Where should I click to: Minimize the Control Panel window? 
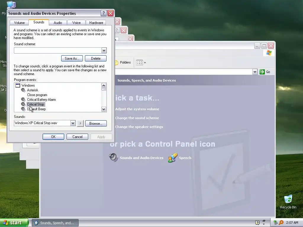point(257,46)
